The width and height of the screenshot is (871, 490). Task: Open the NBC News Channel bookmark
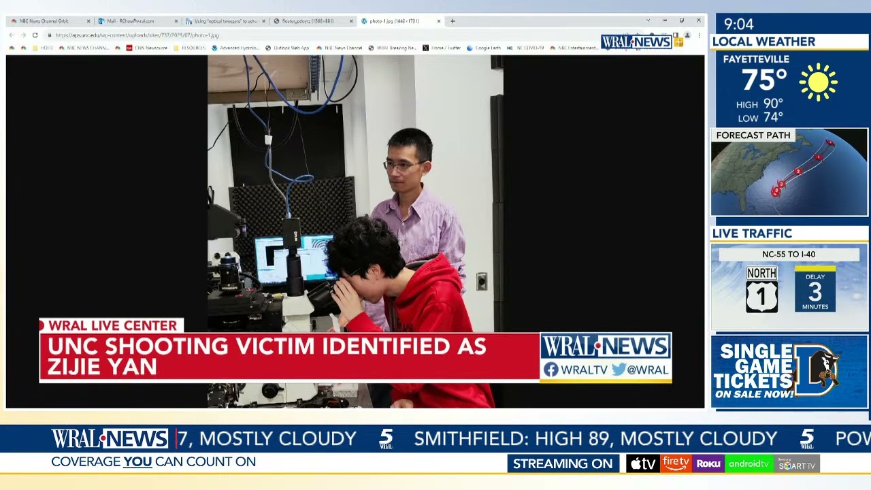(339, 48)
